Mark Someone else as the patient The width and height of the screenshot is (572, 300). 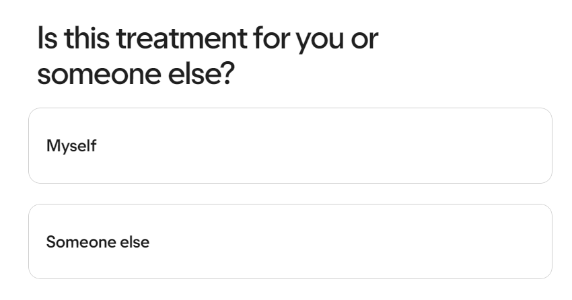(291, 241)
